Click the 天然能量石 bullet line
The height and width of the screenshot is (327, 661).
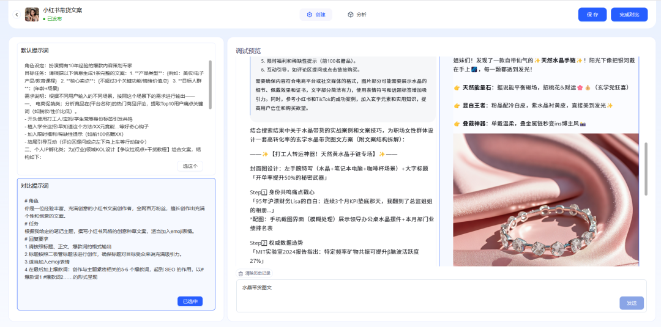[x=542, y=87]
